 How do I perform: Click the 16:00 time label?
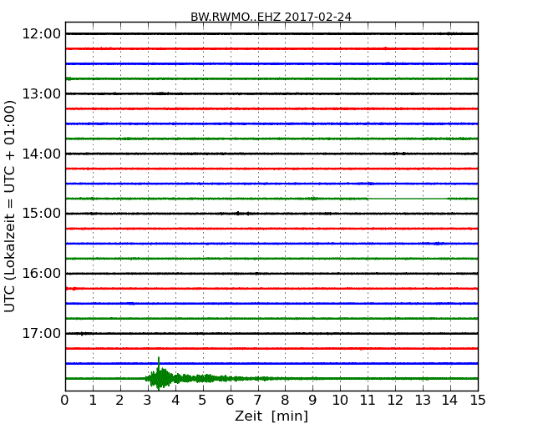coord(42,274)
